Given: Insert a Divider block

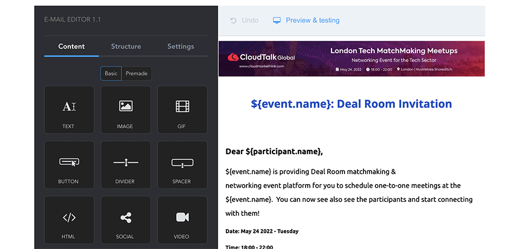Looking at the screenshot, I should (126, 165).
